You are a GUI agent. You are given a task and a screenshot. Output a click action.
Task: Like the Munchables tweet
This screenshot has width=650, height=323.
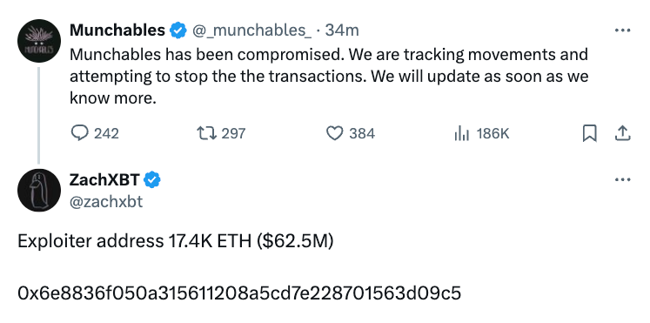tap(351, 133)
